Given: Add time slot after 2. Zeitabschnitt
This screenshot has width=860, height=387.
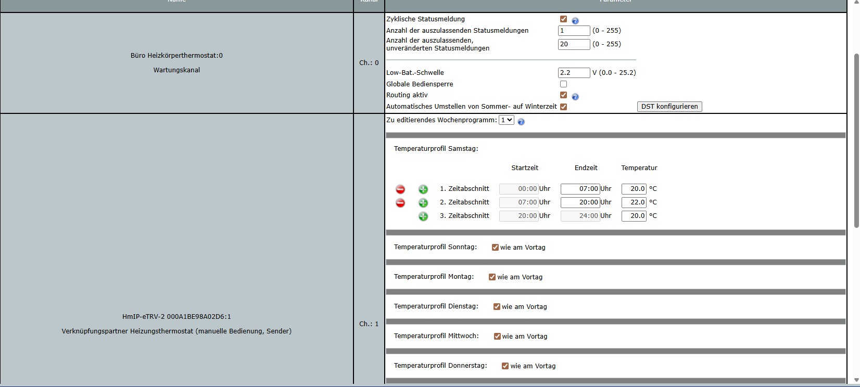Looking at the screenshot, I should pos(423,203).
